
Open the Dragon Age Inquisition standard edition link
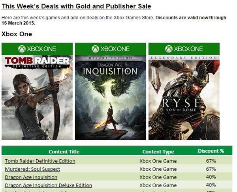[x=31, y=177]
